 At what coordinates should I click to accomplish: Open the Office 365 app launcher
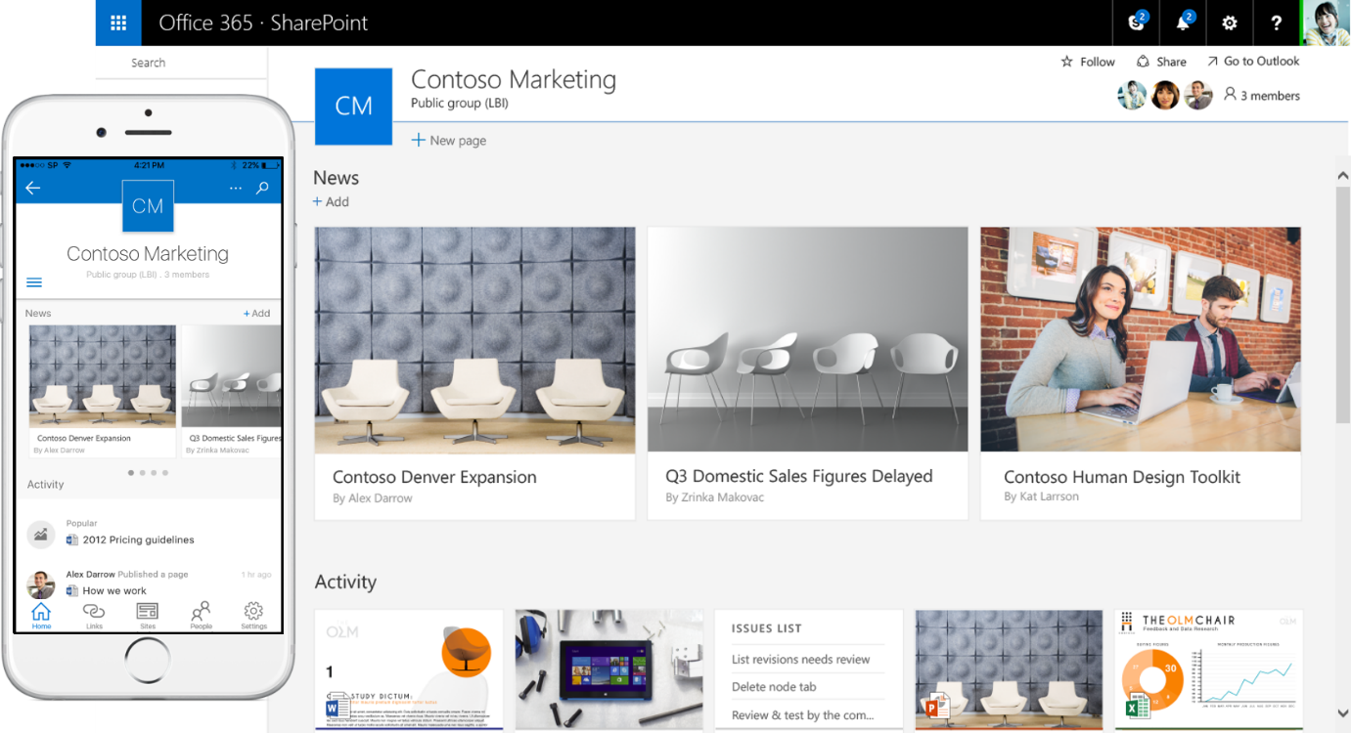pos(117,22)
